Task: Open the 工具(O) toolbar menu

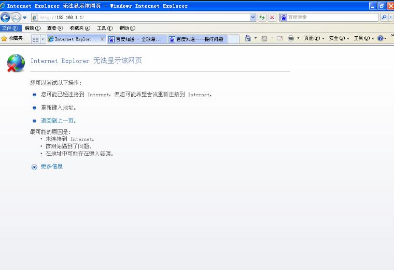Action: (x=364, y=38)
